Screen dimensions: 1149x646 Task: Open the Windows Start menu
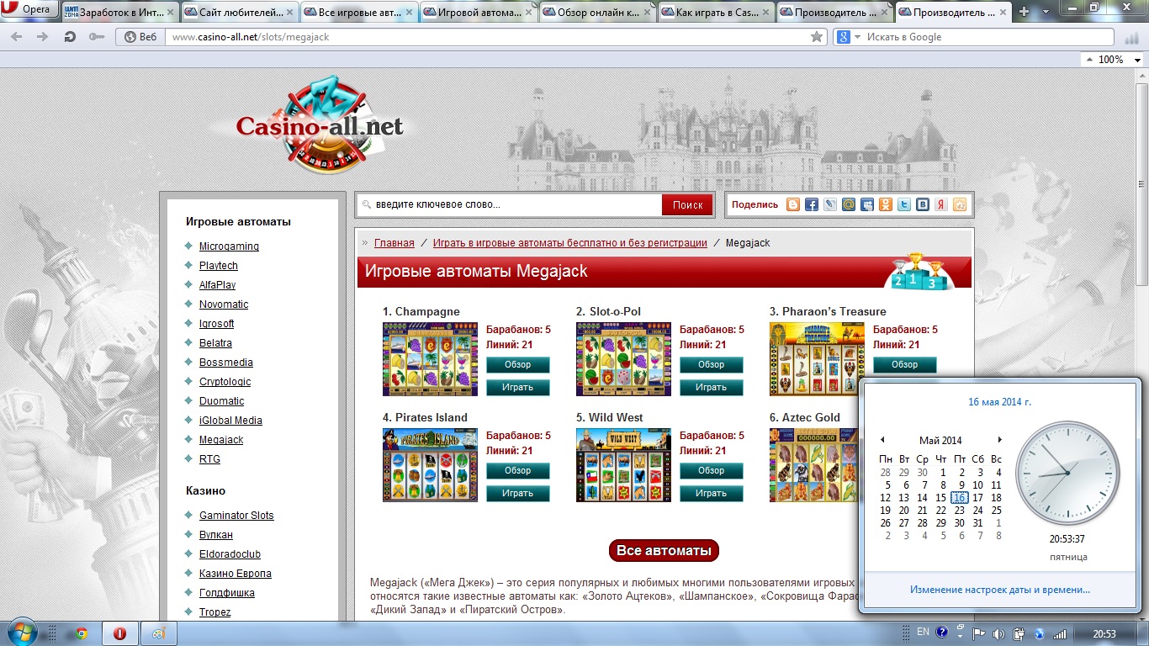click(x=21, y=633)
